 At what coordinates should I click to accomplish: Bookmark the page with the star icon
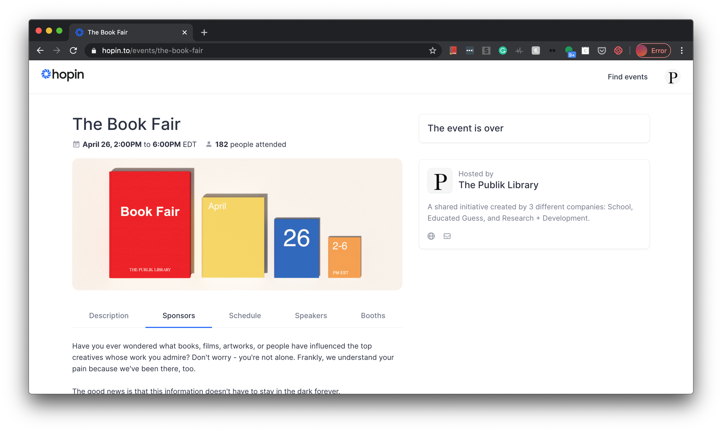(432, 51)
